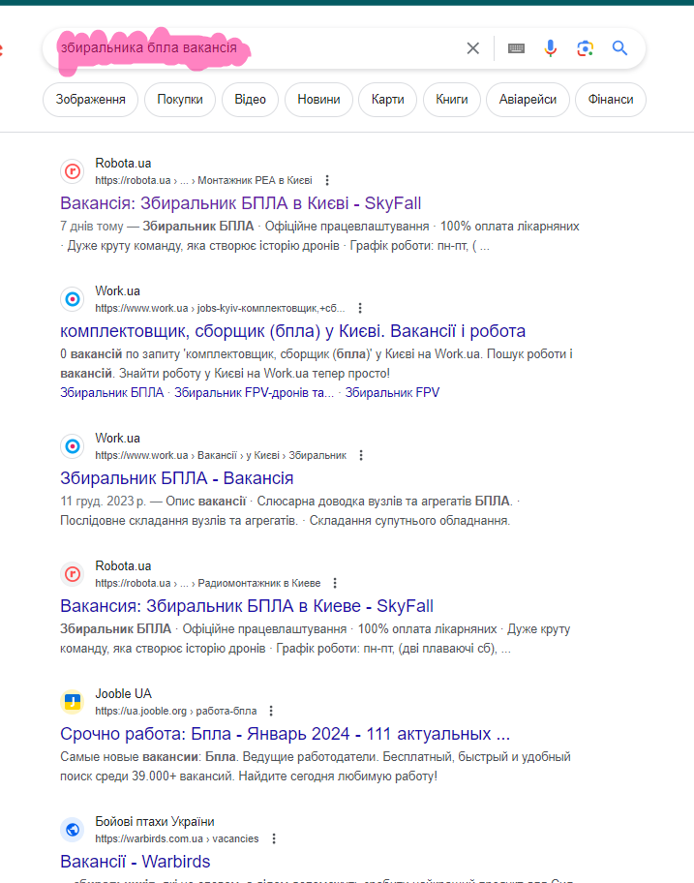Viewport: 694px width, 883px height.
Task: Open the three-dot menu for the warbirds.com.ua result
Action: [x=274, y=838]
